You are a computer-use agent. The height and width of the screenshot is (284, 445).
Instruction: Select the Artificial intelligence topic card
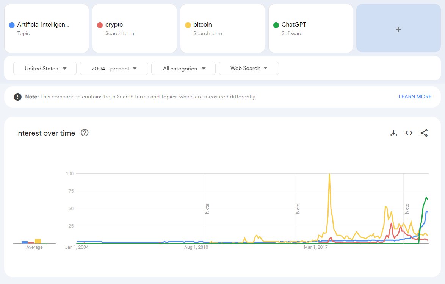(47, 28)
